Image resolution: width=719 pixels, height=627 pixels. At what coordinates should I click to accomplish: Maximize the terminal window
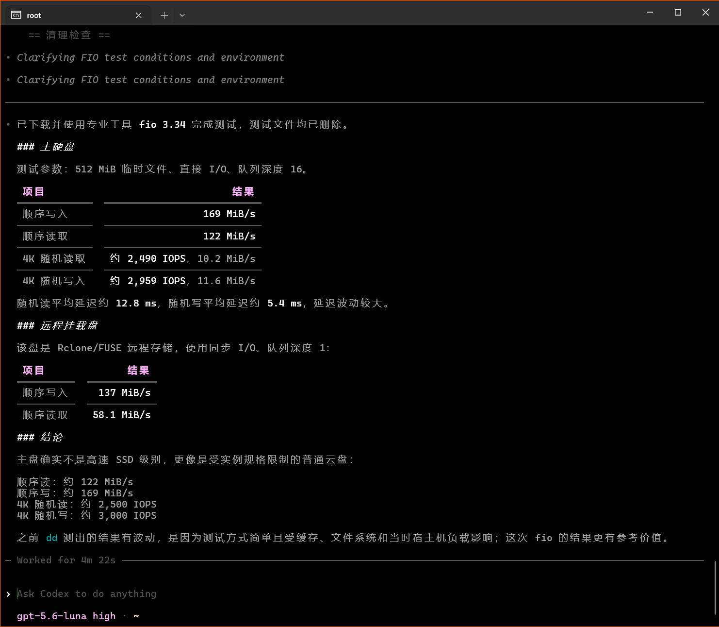[678, 12]
